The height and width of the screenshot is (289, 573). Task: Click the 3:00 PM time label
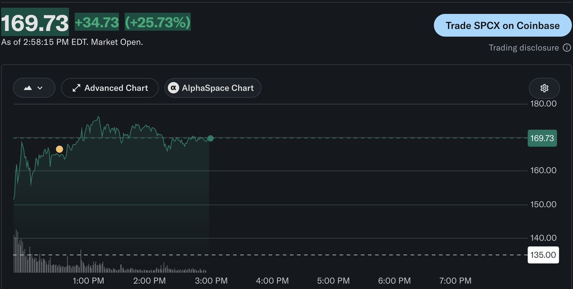point(211,280)
